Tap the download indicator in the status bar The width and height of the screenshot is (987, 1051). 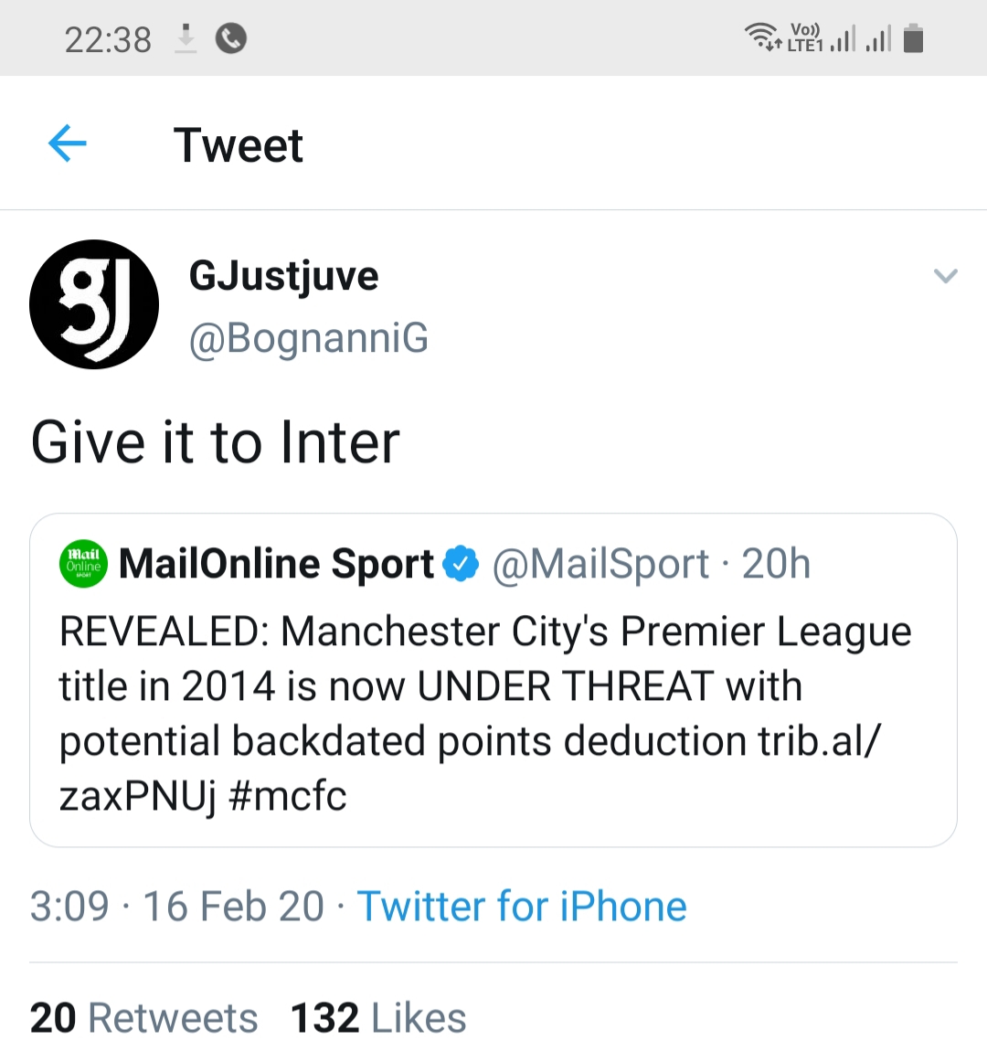(x=186, y=38)
